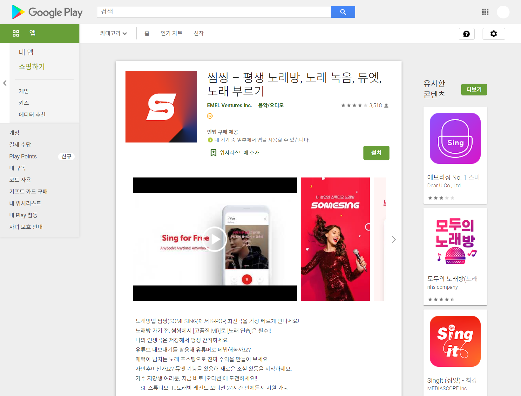521x396 pixels.
Task: Click the 에브리싱 No. 1 app title
Action: pos(453,177)
